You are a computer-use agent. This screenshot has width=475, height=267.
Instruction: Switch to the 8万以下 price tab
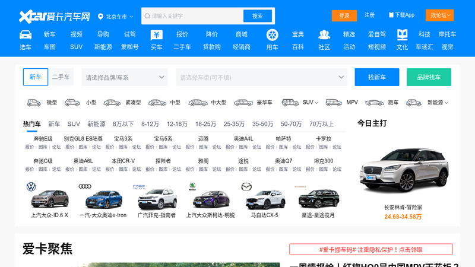[x=123, y=124]
